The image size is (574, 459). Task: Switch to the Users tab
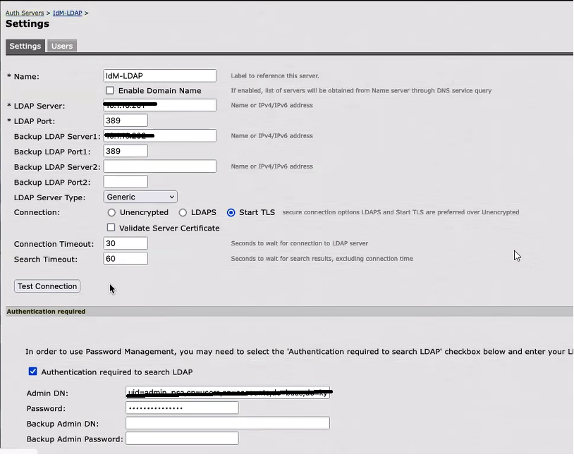(61, 46)
